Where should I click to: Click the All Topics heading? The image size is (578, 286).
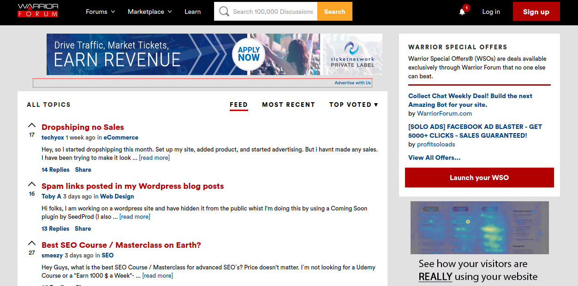[48, 105]
